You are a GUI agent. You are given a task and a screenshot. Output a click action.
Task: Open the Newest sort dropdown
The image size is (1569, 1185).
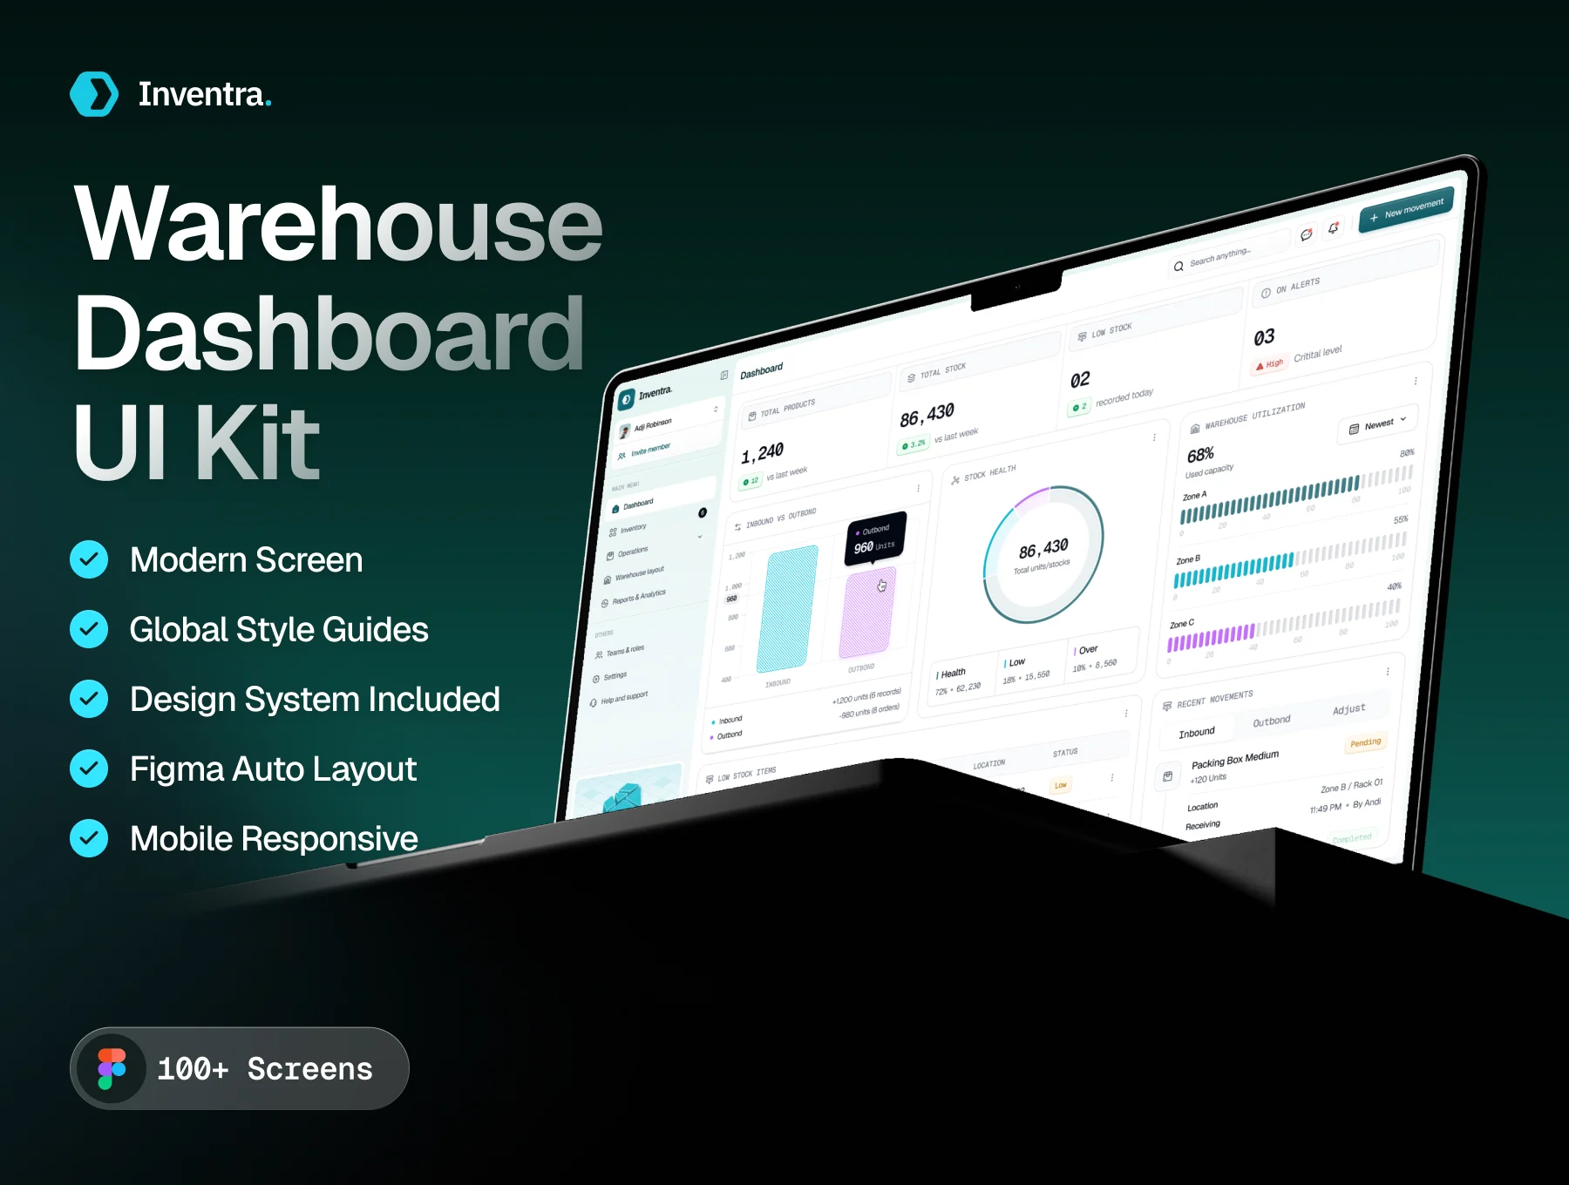(x=1377, y=424)
